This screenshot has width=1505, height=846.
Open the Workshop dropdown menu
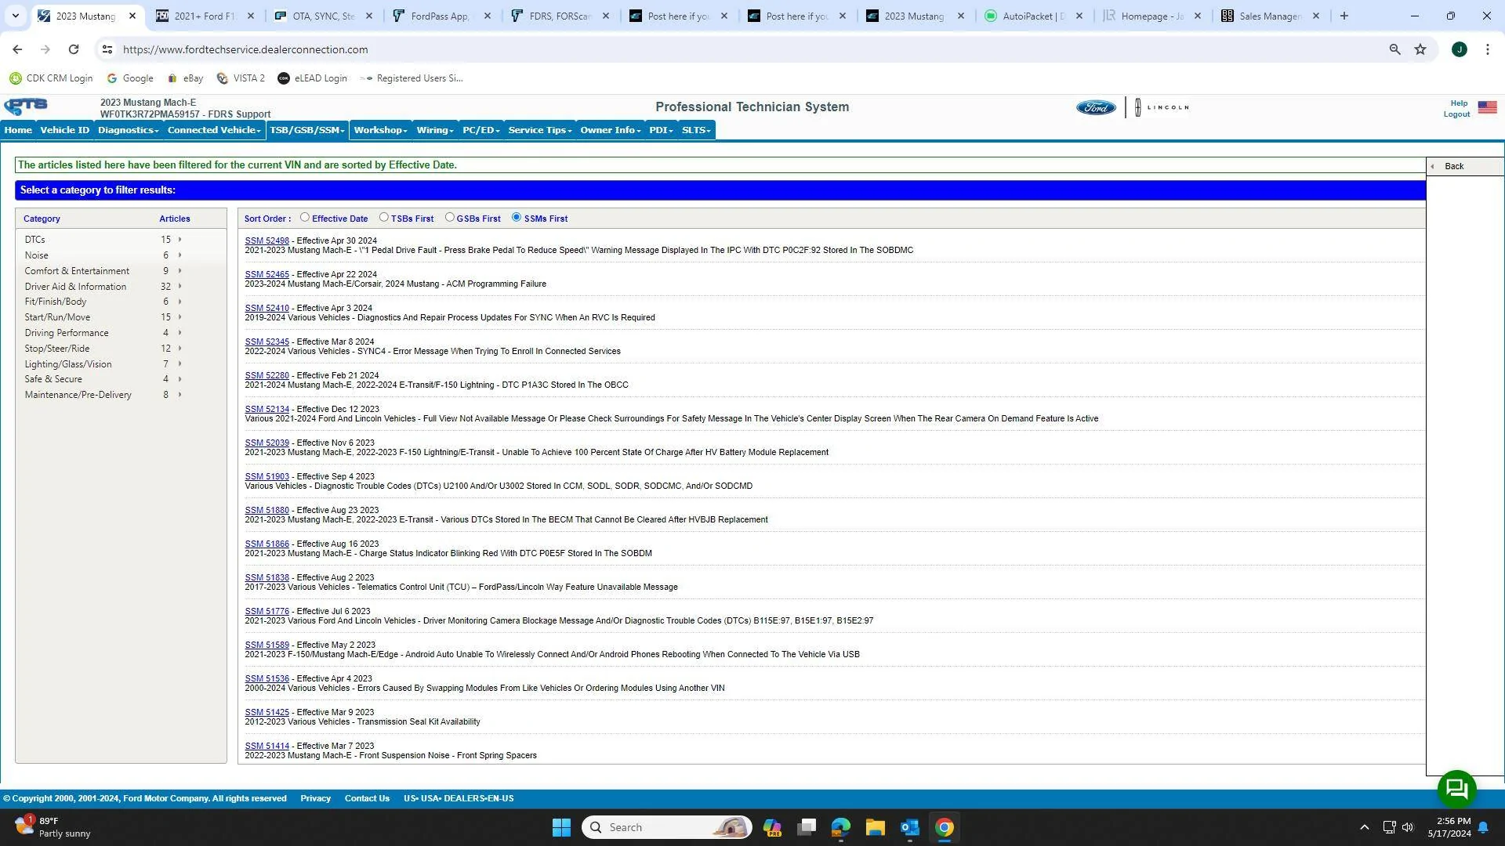pos(380,130)
